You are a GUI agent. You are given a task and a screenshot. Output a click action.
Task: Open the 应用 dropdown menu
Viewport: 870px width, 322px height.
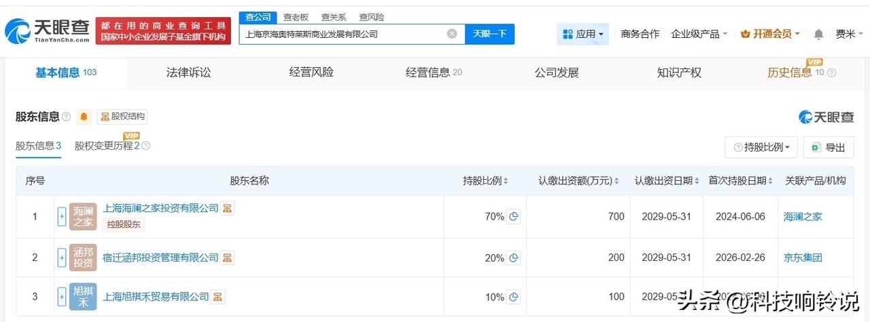(583, 34)
